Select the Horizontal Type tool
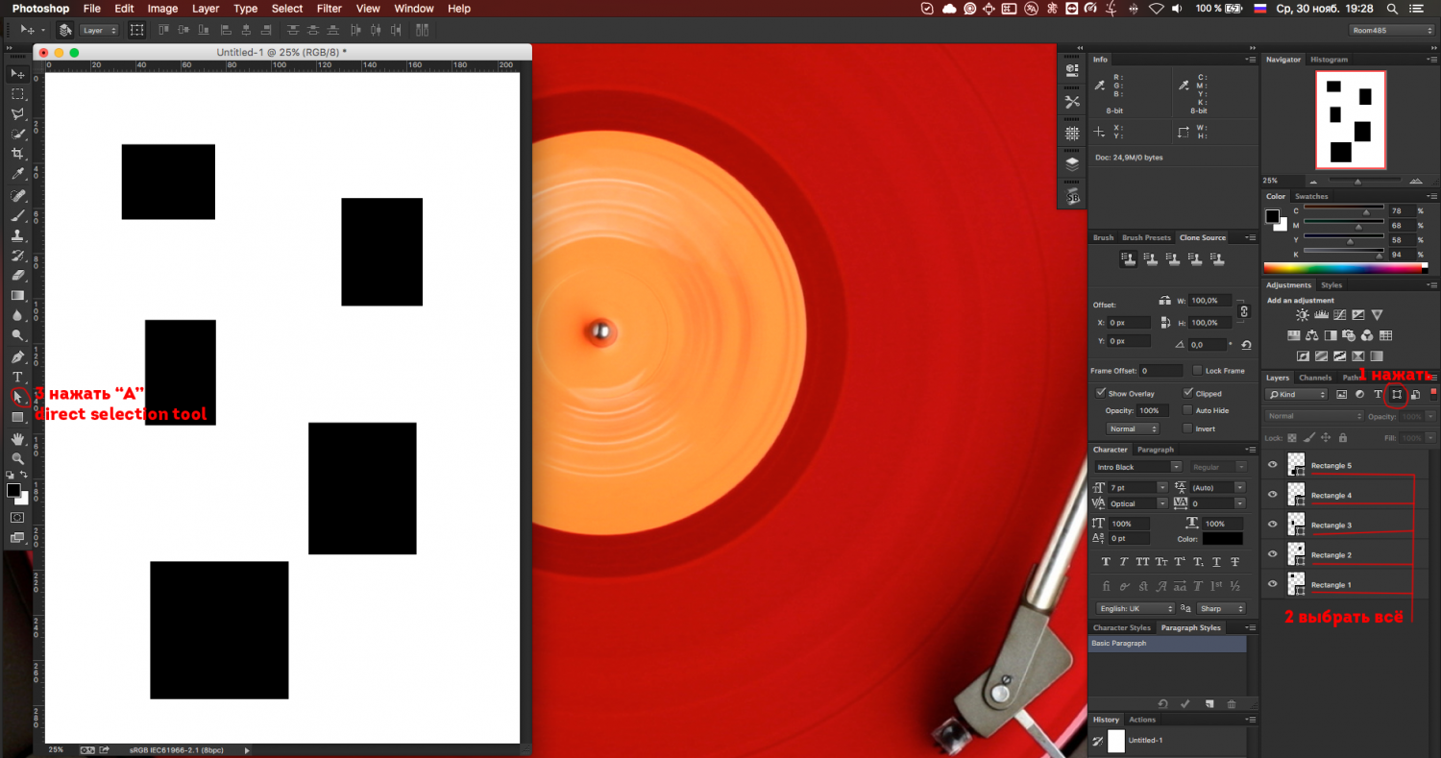This screenshot has width=1441, height=758. coord(17,377)
